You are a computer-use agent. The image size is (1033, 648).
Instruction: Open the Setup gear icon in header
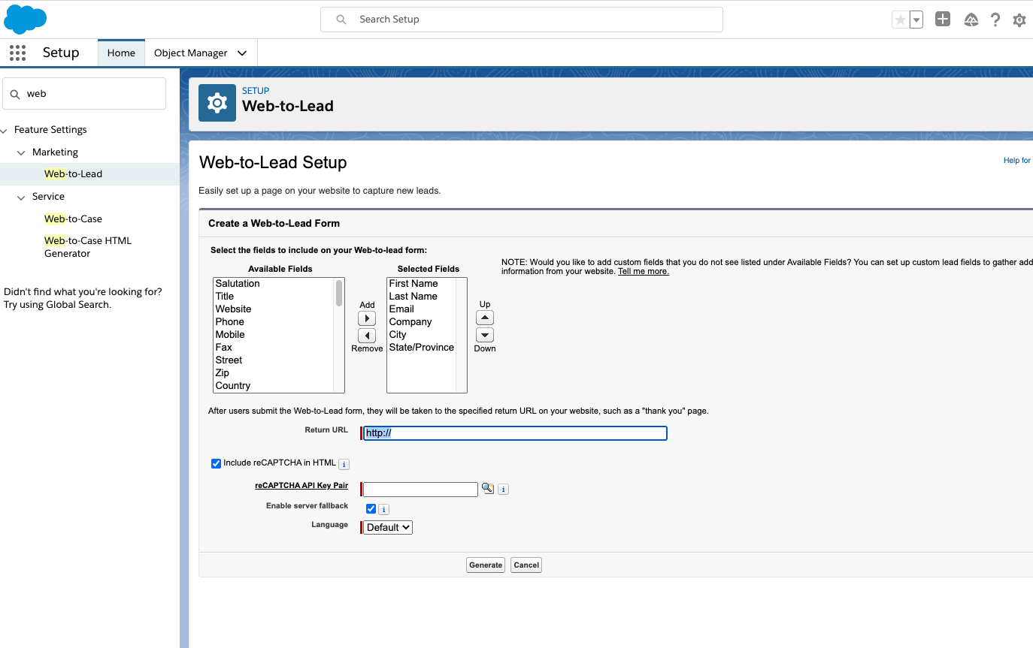coord(1019,20)
